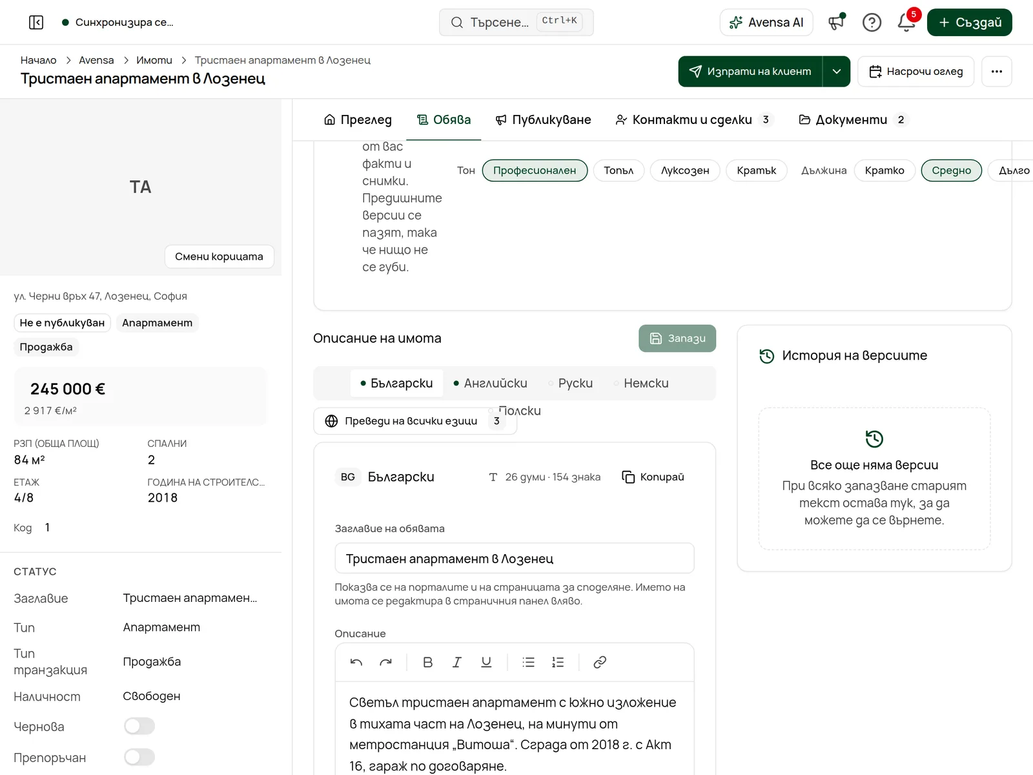
Task: Open the Документи tab
Action: (x=853, y=119)
